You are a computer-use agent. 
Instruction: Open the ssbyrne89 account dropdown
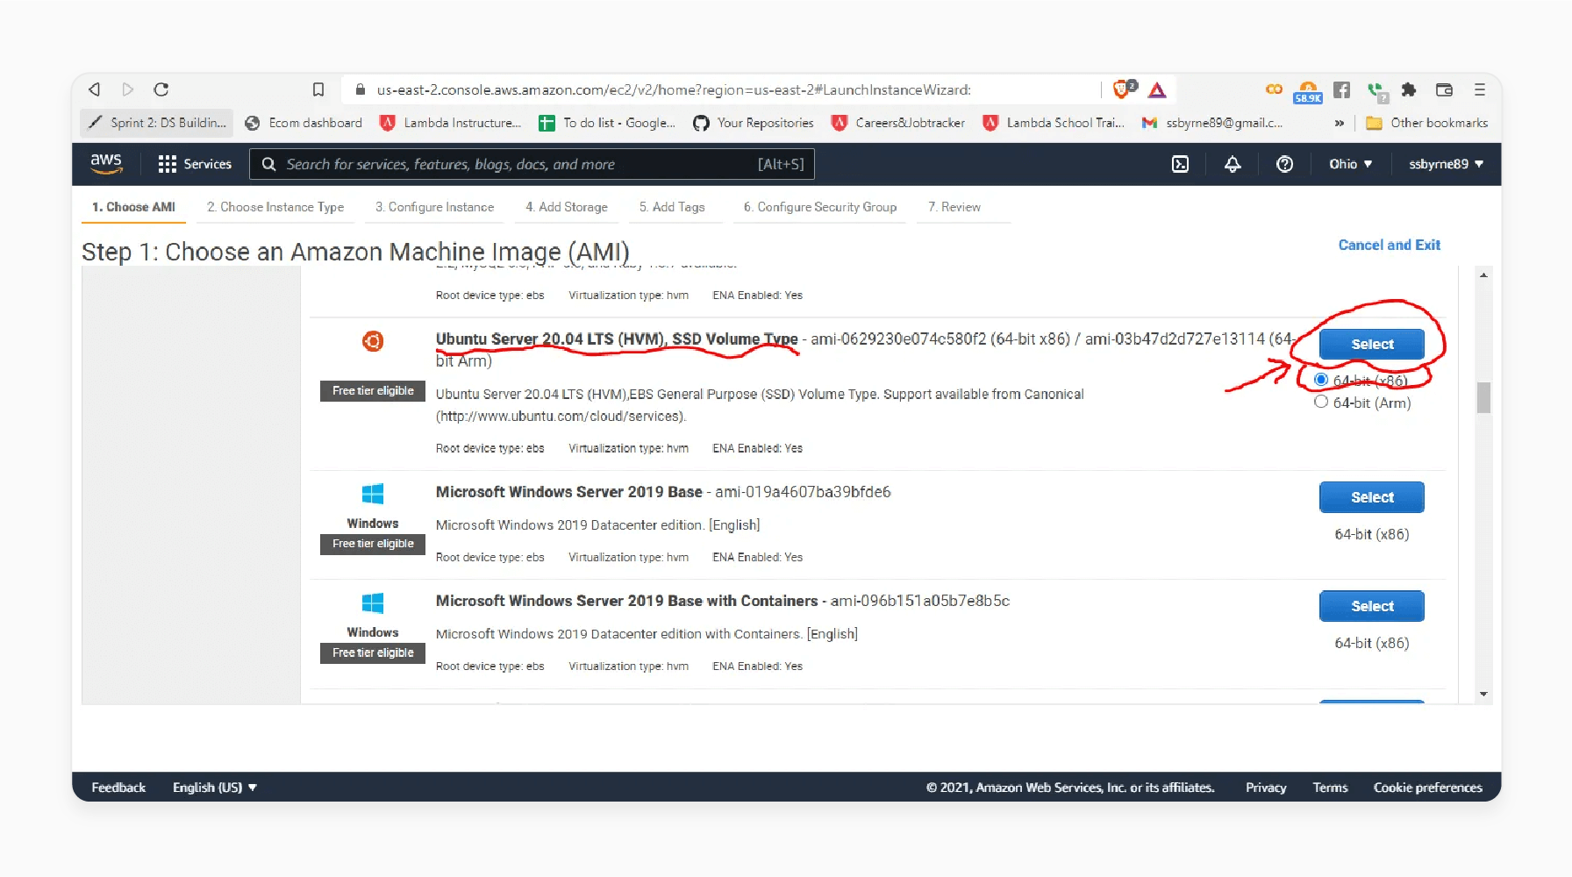(1446, 164)
